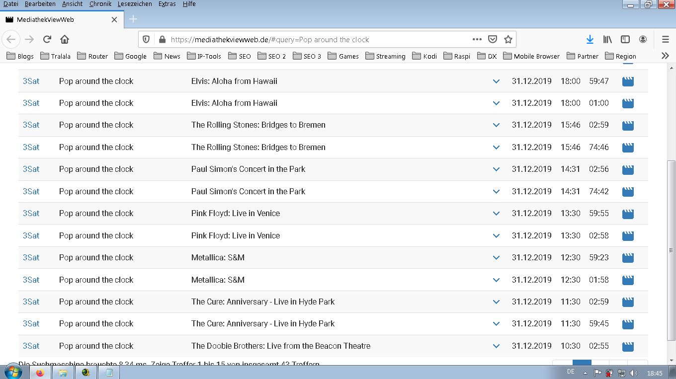Expand Doobie Brothers row description
This screenshot has height=379, width=676.
496,346
